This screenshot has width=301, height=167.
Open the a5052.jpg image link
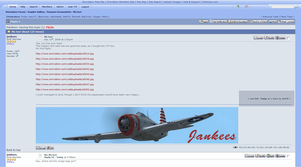coord(65,90)
